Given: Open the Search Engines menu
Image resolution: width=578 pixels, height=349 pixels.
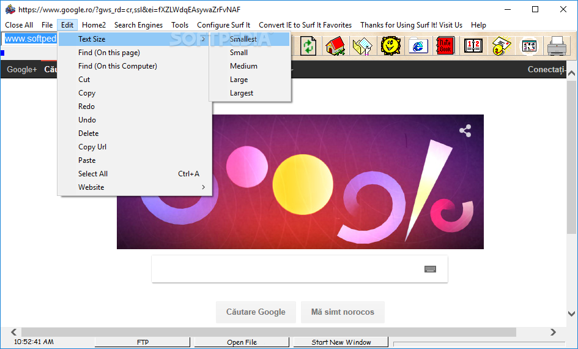Looking at the screenshot, I should [x=138, y=24].
